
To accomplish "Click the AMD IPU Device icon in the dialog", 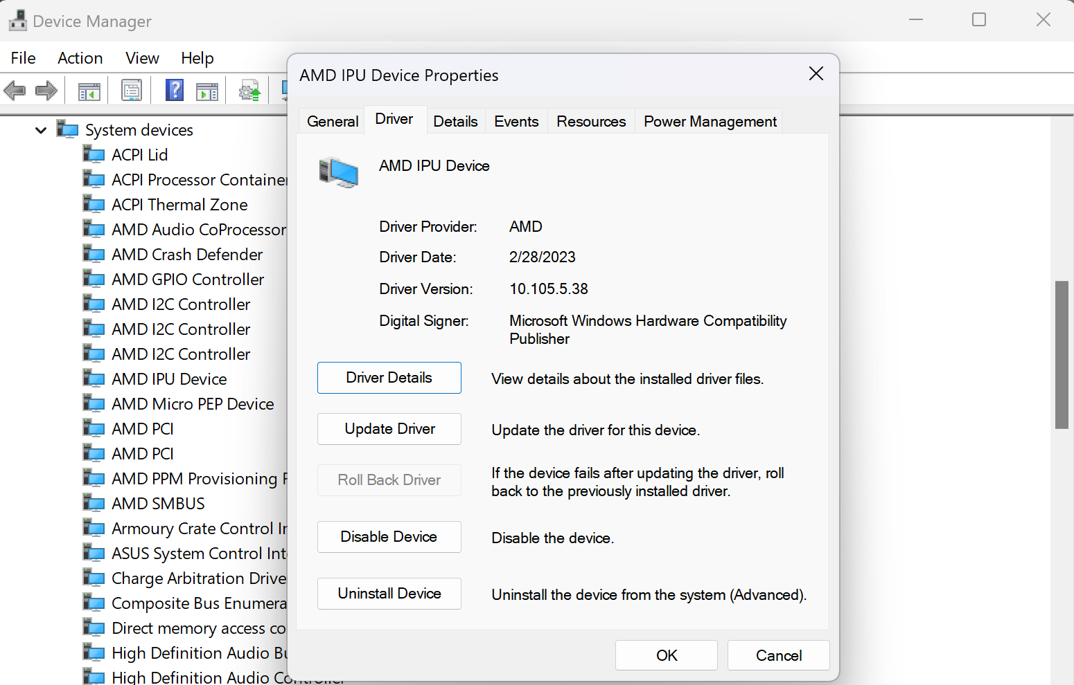I will click(x=338, y=172).
